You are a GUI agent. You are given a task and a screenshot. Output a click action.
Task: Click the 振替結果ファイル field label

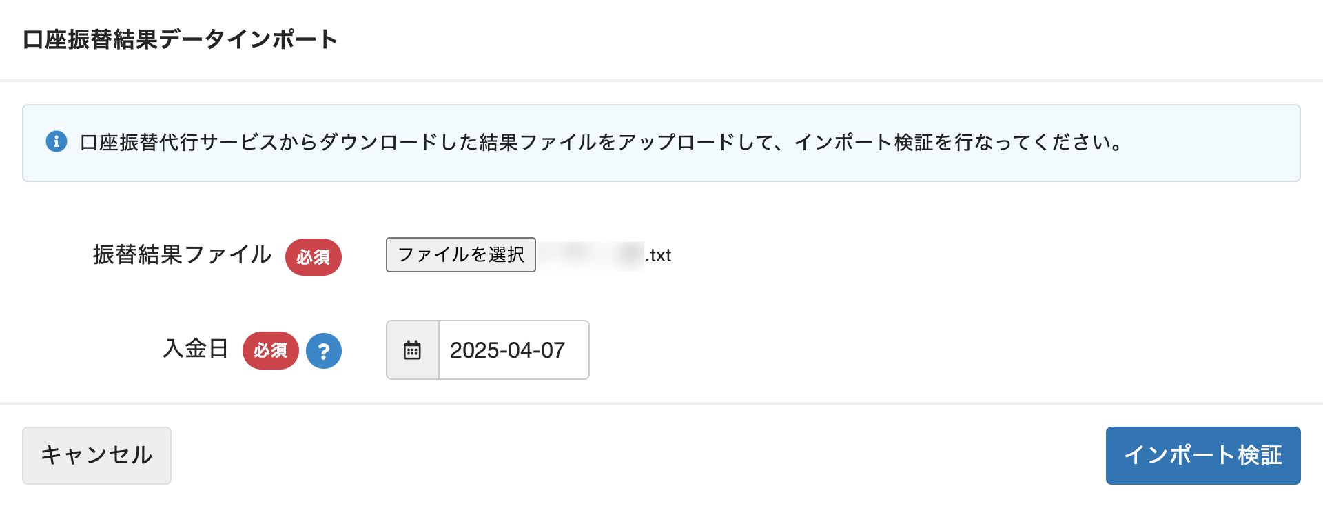[182, 255]
